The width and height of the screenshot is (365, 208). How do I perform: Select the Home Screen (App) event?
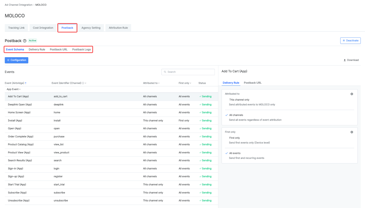point(111,113)
